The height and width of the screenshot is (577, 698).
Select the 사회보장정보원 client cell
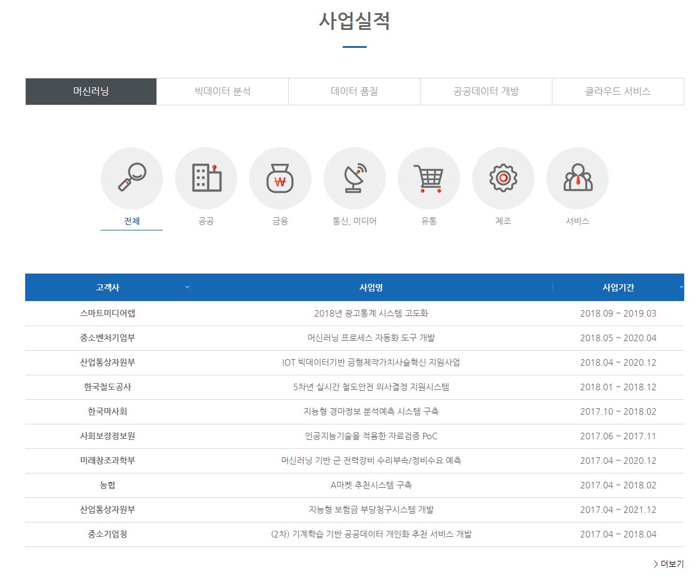pyautogui.click(x=108, y=436)
